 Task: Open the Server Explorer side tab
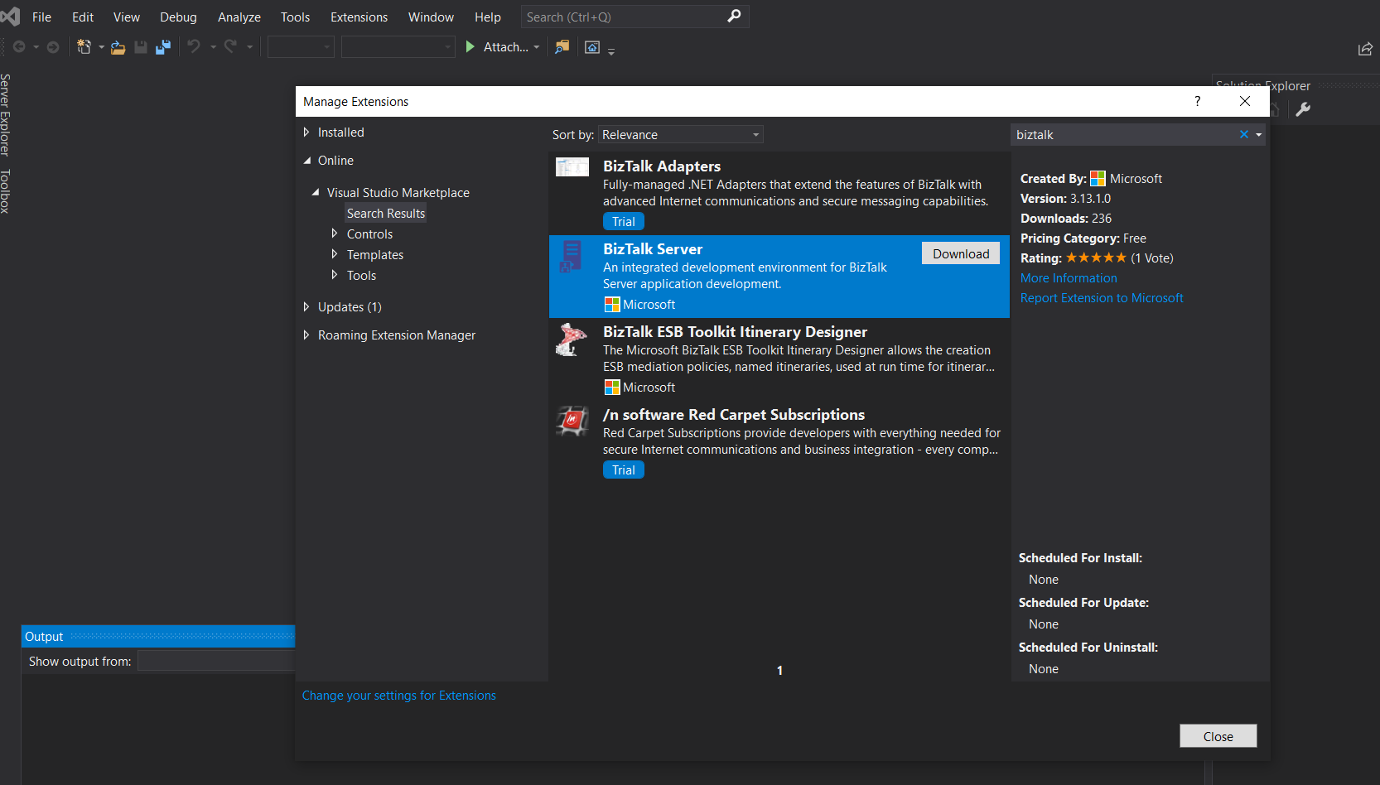coord(6,115)
